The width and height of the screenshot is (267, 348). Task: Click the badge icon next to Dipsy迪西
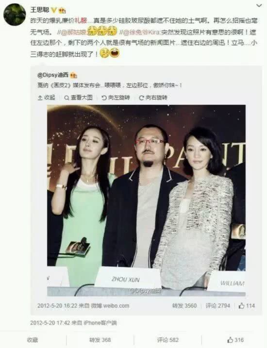pos(73,76)
